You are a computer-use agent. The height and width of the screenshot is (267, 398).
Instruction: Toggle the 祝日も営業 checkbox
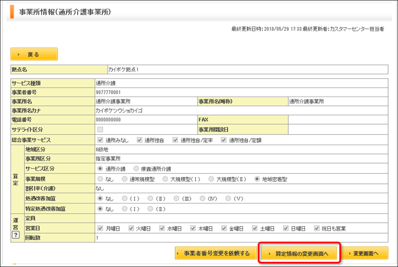pos(317,228)
